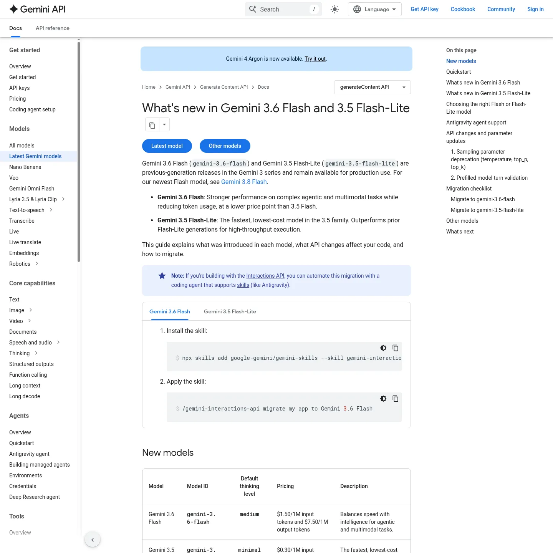553x553 pixels.
Task: Expand the Video sidebar section
Action: click(30, 321)
